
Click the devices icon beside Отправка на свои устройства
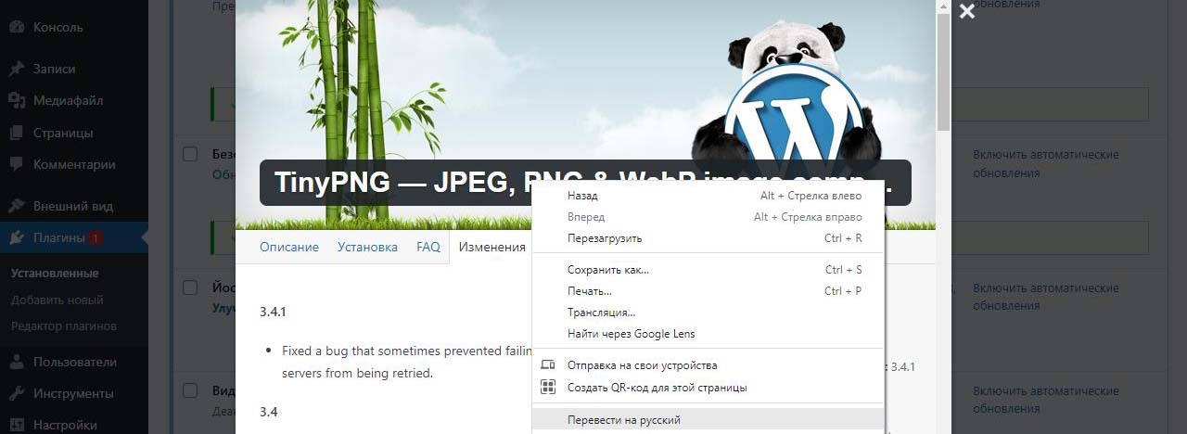pyautogui.click(x=548, y=365)
